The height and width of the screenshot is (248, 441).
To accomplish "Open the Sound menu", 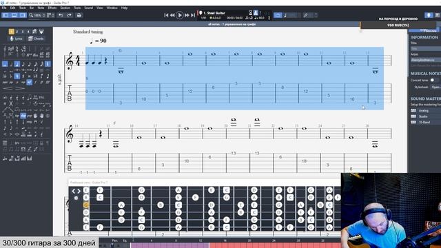I will click(88, 8).
